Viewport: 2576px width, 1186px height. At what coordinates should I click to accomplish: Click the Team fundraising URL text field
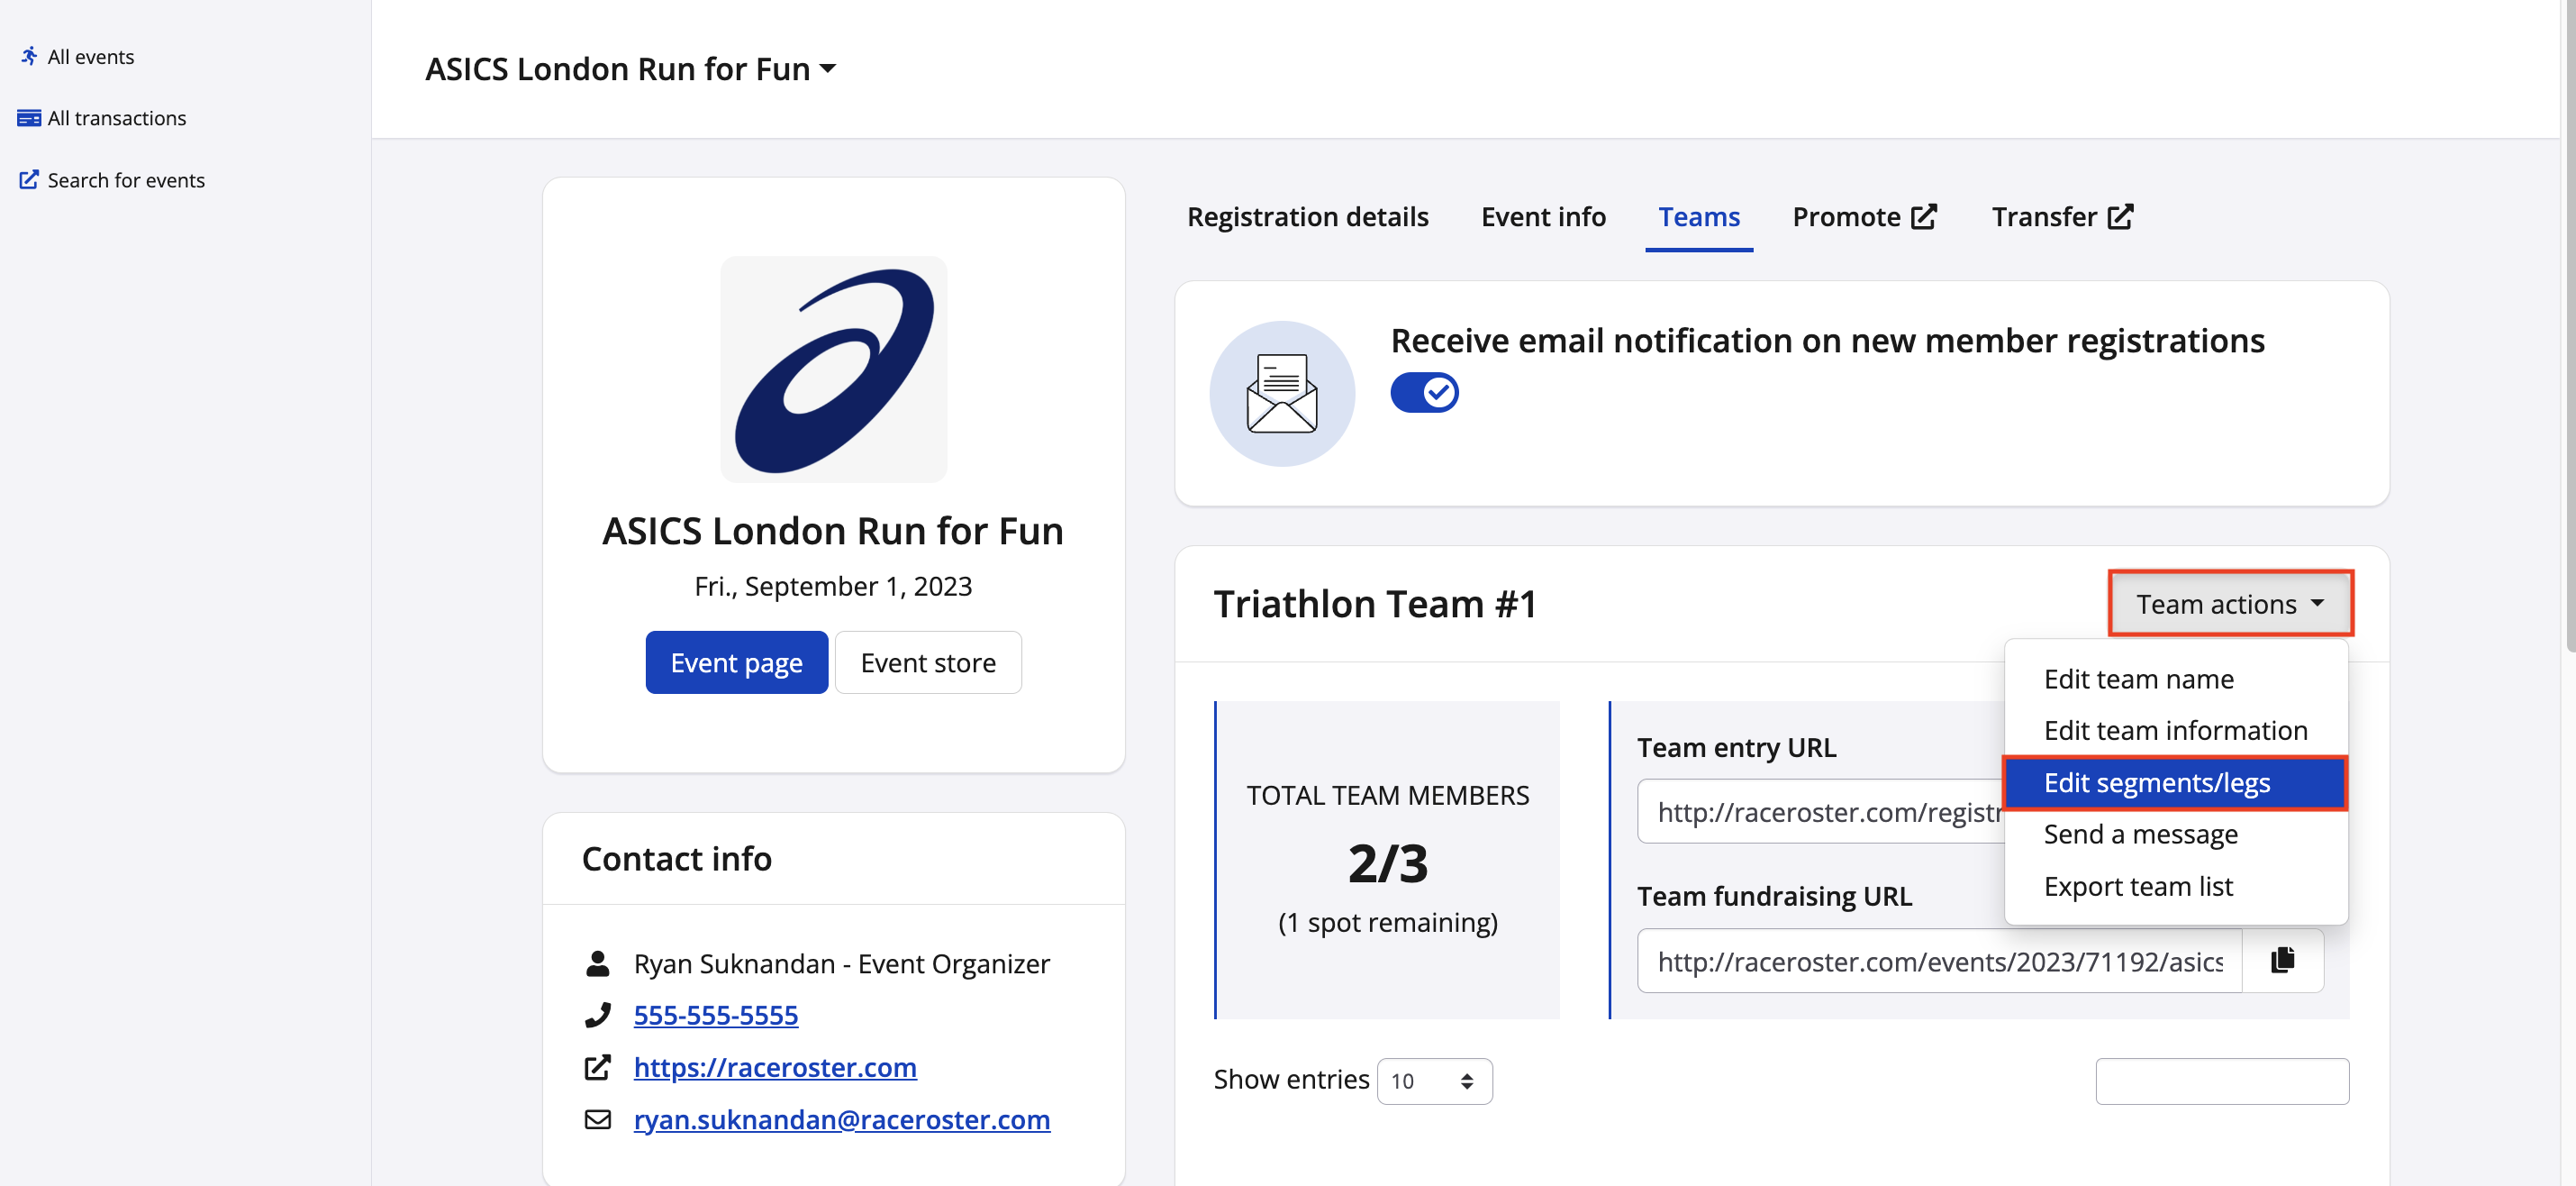(x=1938, y=961)
